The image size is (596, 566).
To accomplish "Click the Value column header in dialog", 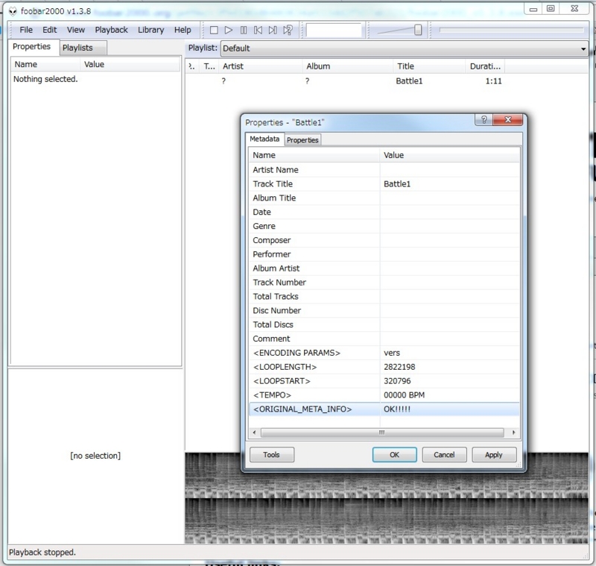I will pos(450,155).
